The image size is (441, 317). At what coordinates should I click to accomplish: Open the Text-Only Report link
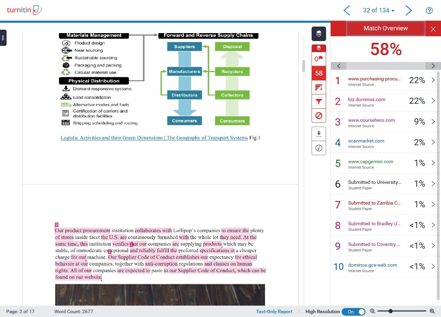(x=274, y=311)
